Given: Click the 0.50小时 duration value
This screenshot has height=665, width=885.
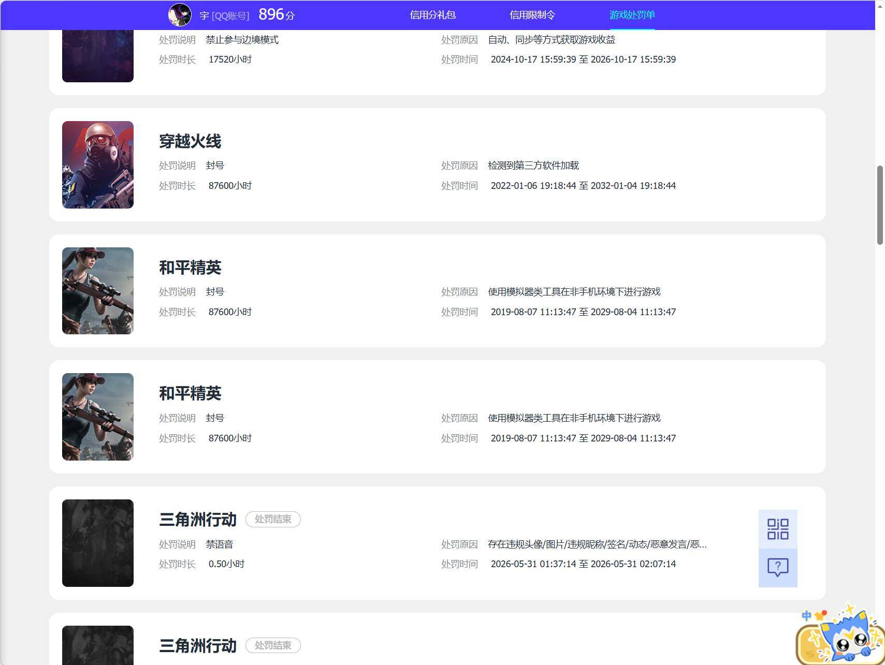Looking at the screenshot, I should point(226,564).
